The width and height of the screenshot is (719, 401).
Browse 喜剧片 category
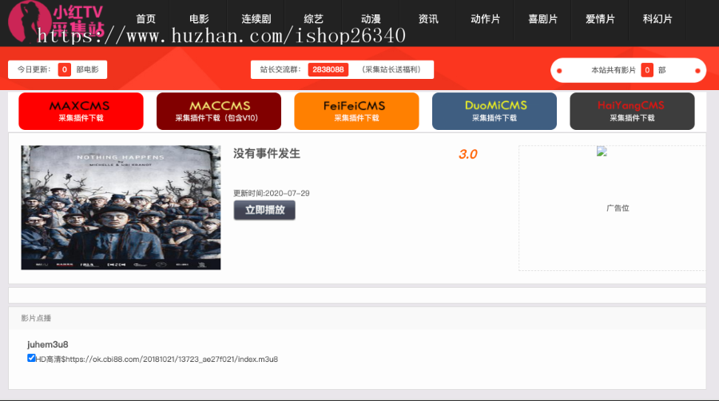(543, 19)
